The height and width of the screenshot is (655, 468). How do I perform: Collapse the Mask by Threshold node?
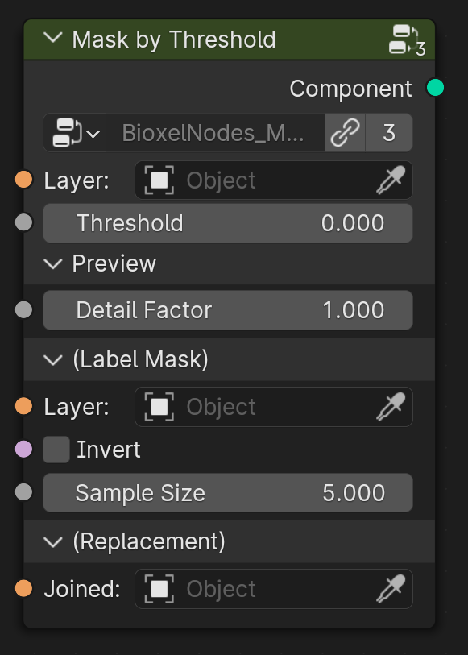(x=53, y=39)
